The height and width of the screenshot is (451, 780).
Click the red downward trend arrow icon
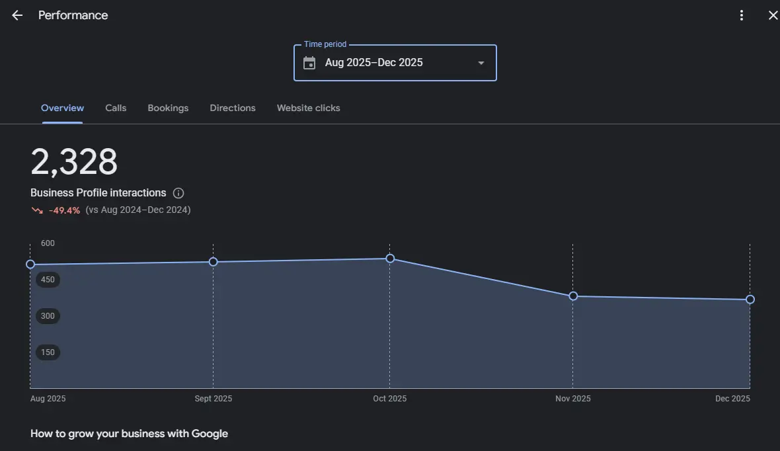tap(37, 210)
